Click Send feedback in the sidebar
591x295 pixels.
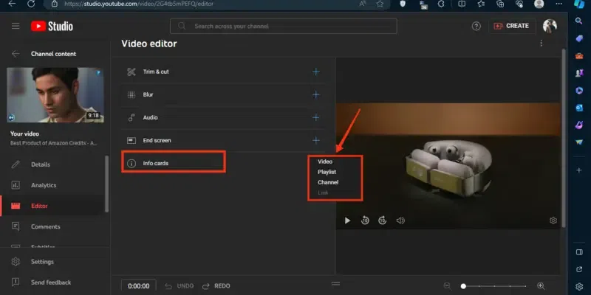coord(55,282)
